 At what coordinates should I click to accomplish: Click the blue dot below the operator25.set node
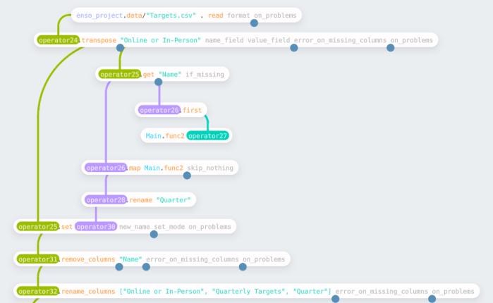154,235
